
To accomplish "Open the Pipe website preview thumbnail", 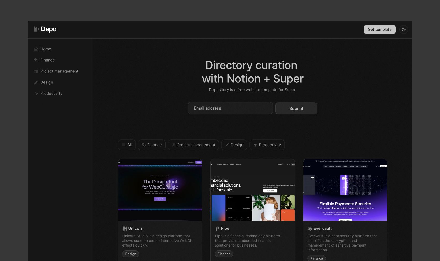I will point(253,190).
